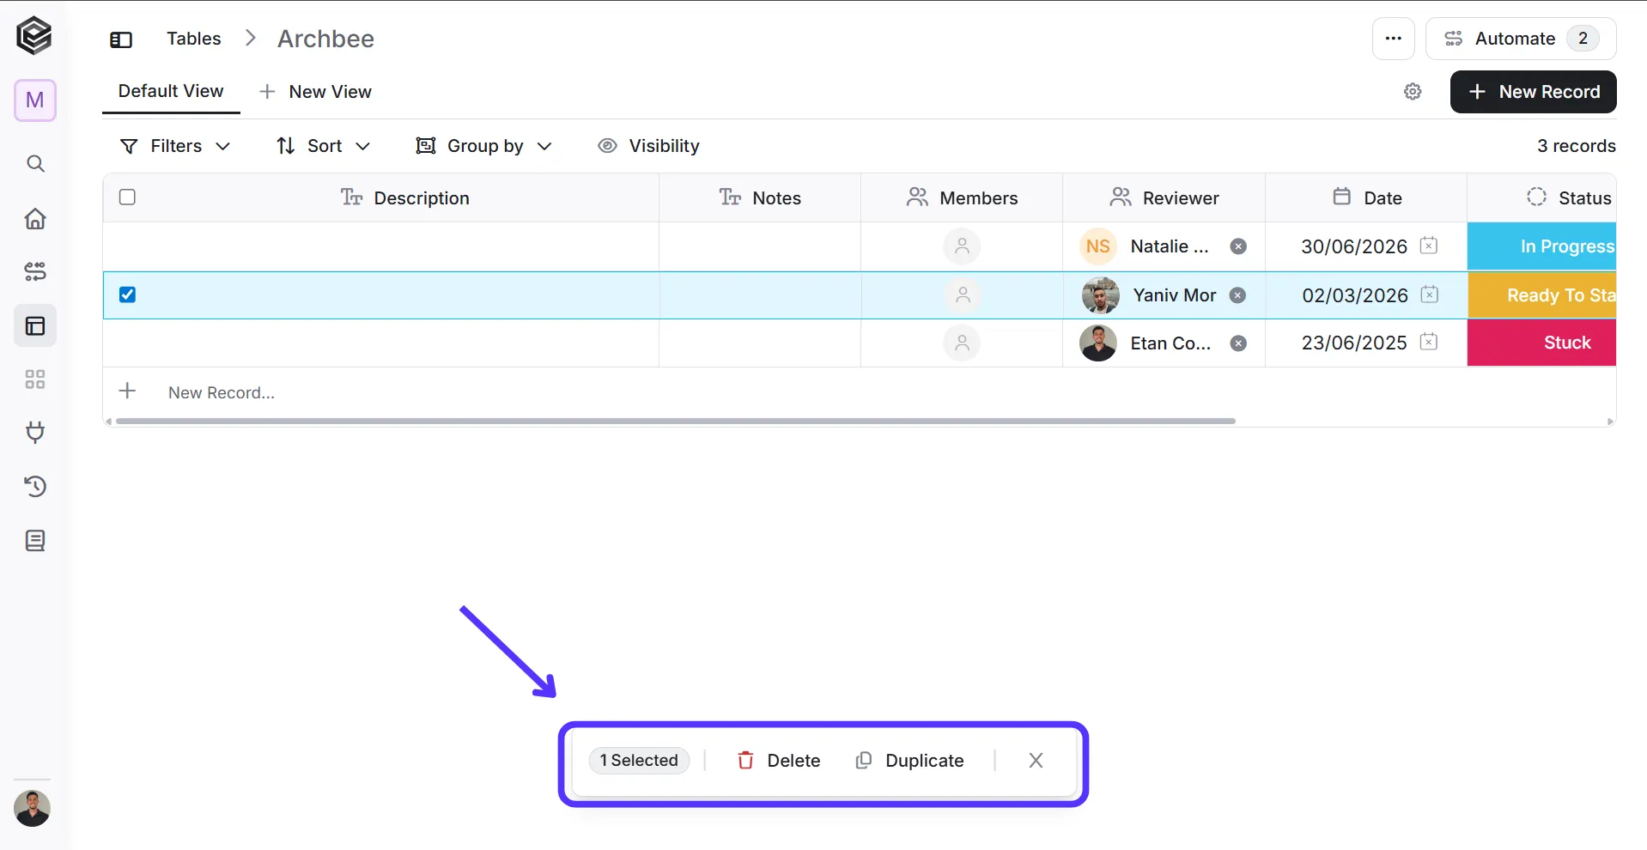Click the black New Record button
Screen dimensions: 1647x850
point(1533,92)
